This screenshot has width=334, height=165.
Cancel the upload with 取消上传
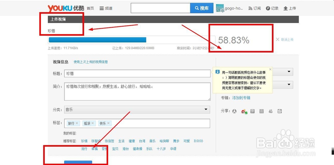[x=285, y=40]
